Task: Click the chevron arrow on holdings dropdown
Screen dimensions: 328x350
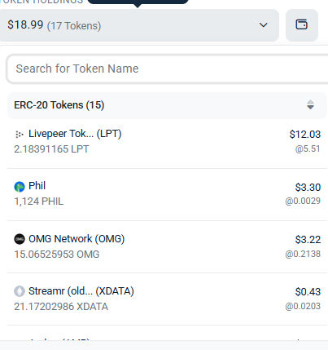Action: [263, 25]
